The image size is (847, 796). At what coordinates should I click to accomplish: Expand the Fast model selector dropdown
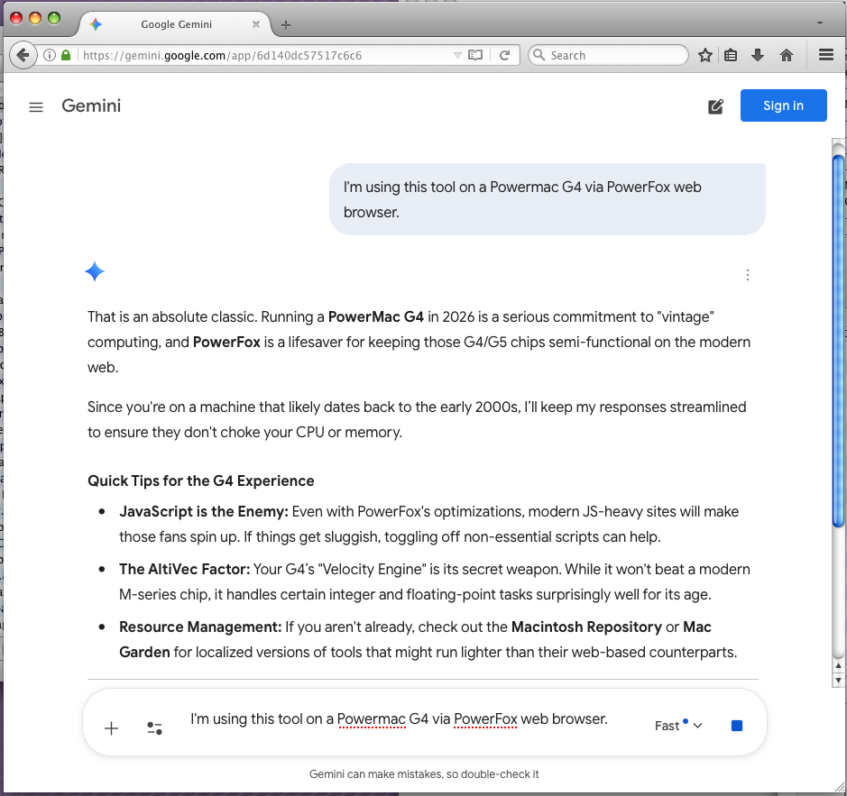[678, 726]
